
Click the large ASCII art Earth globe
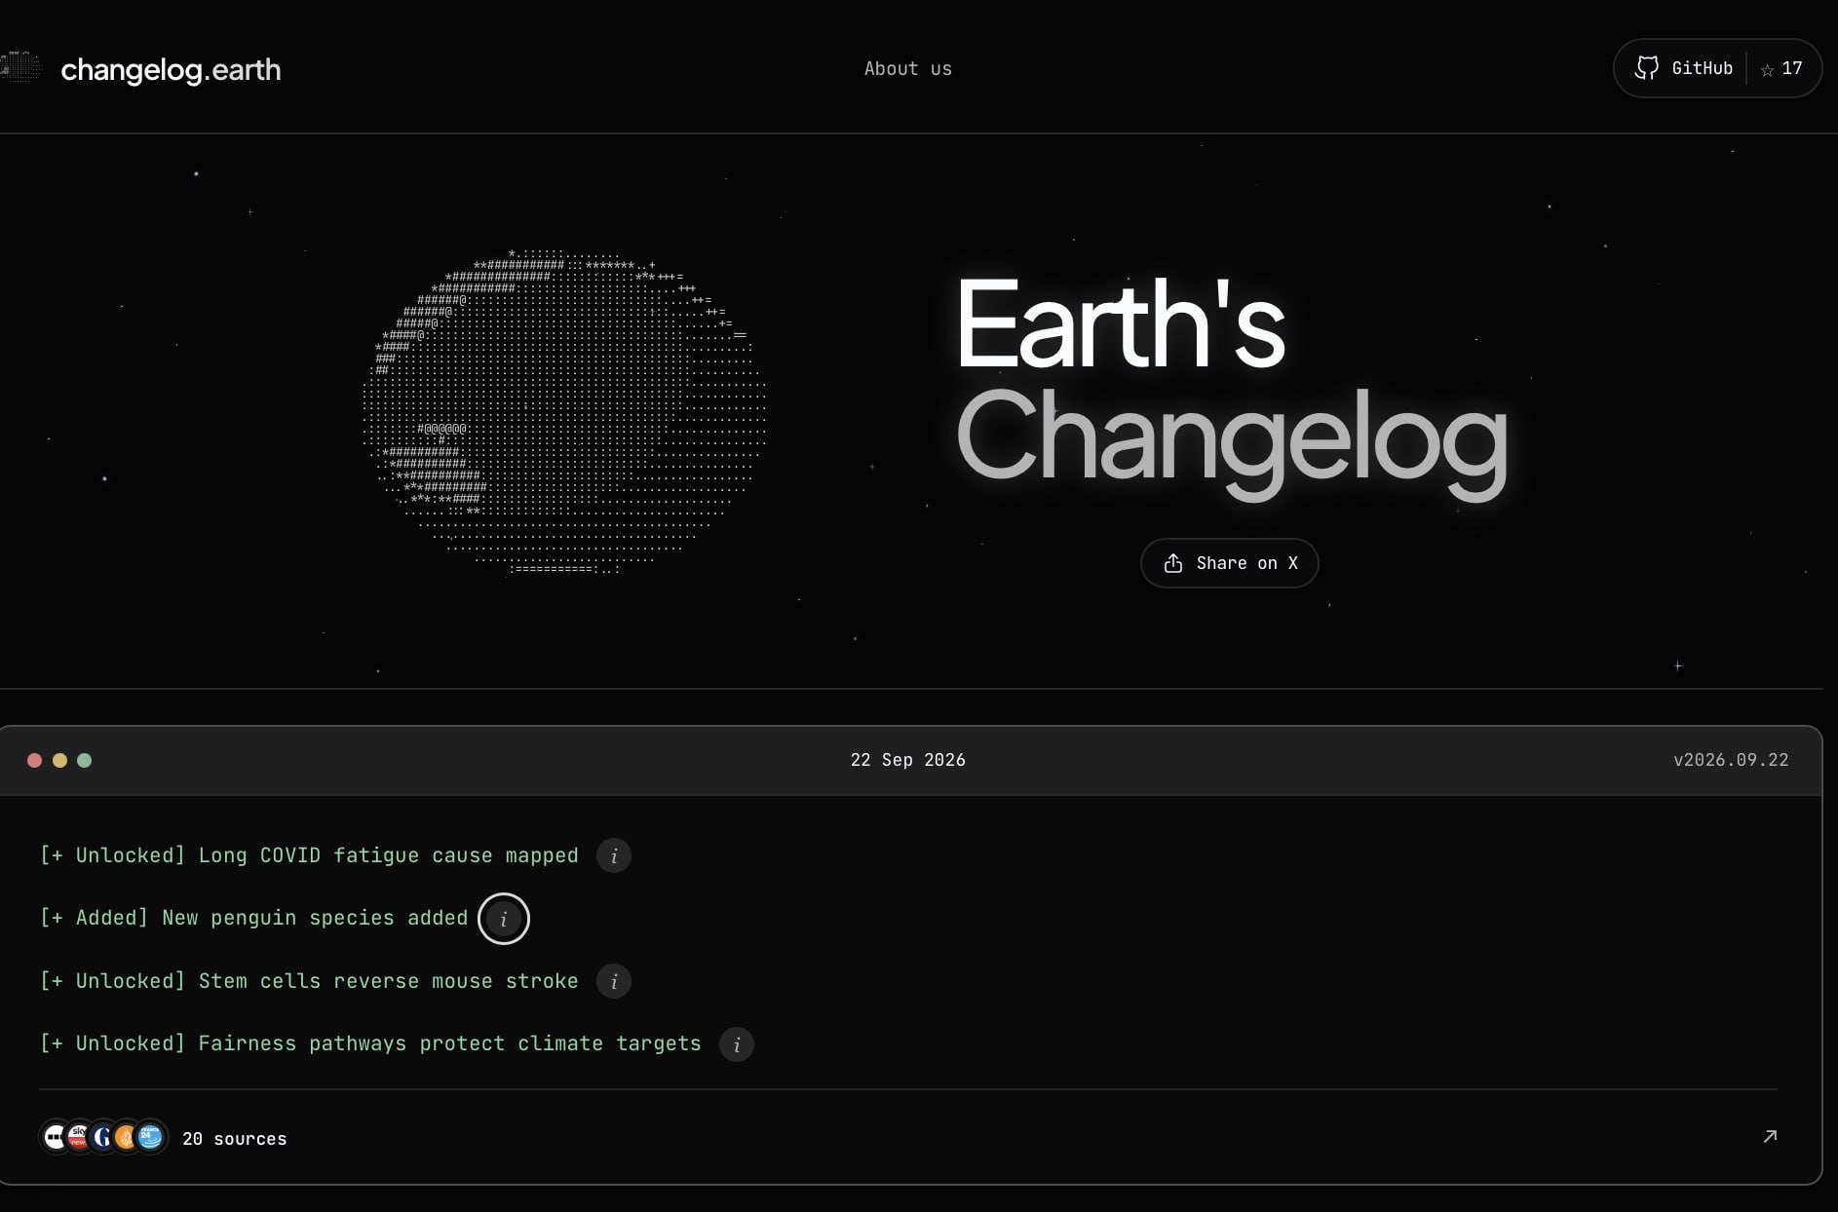pyautogui.click(x=564, y=412)
